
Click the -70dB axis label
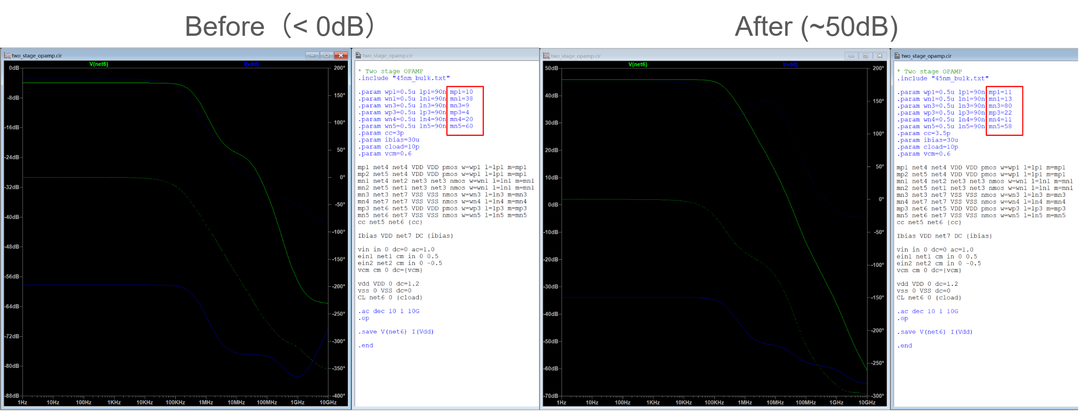point(551,396)
